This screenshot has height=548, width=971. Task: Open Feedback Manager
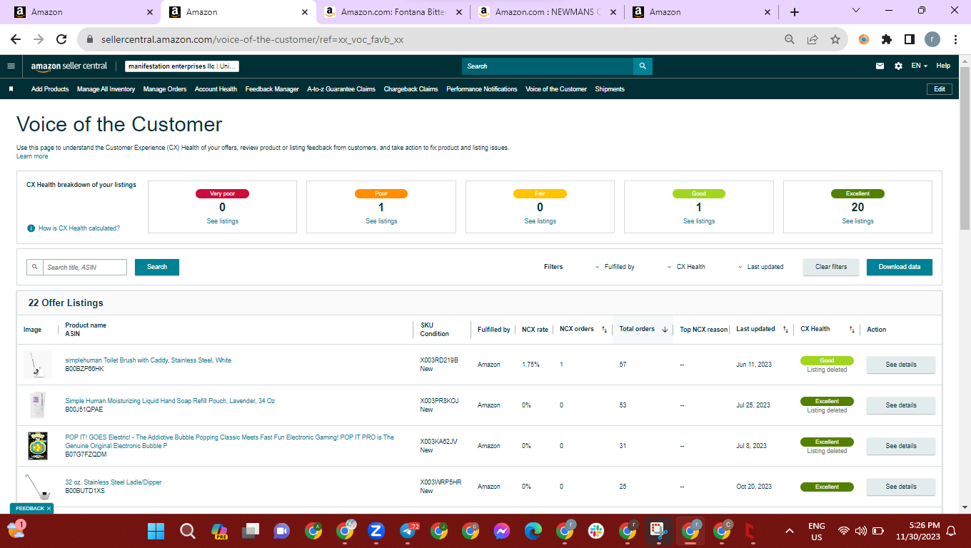pos(272,89)
